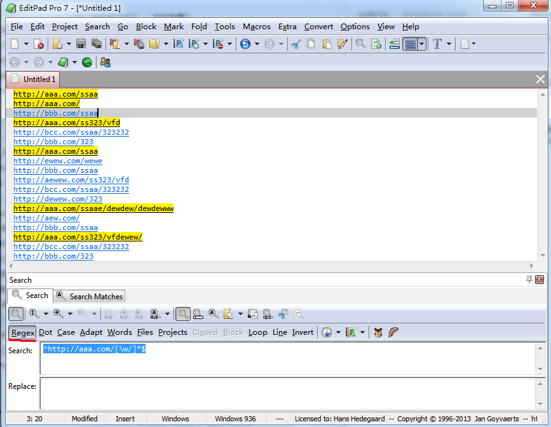The width and height of the screenshot is (551, 427).
Task: Click the large T text layout icon
Action: (437, 44)
